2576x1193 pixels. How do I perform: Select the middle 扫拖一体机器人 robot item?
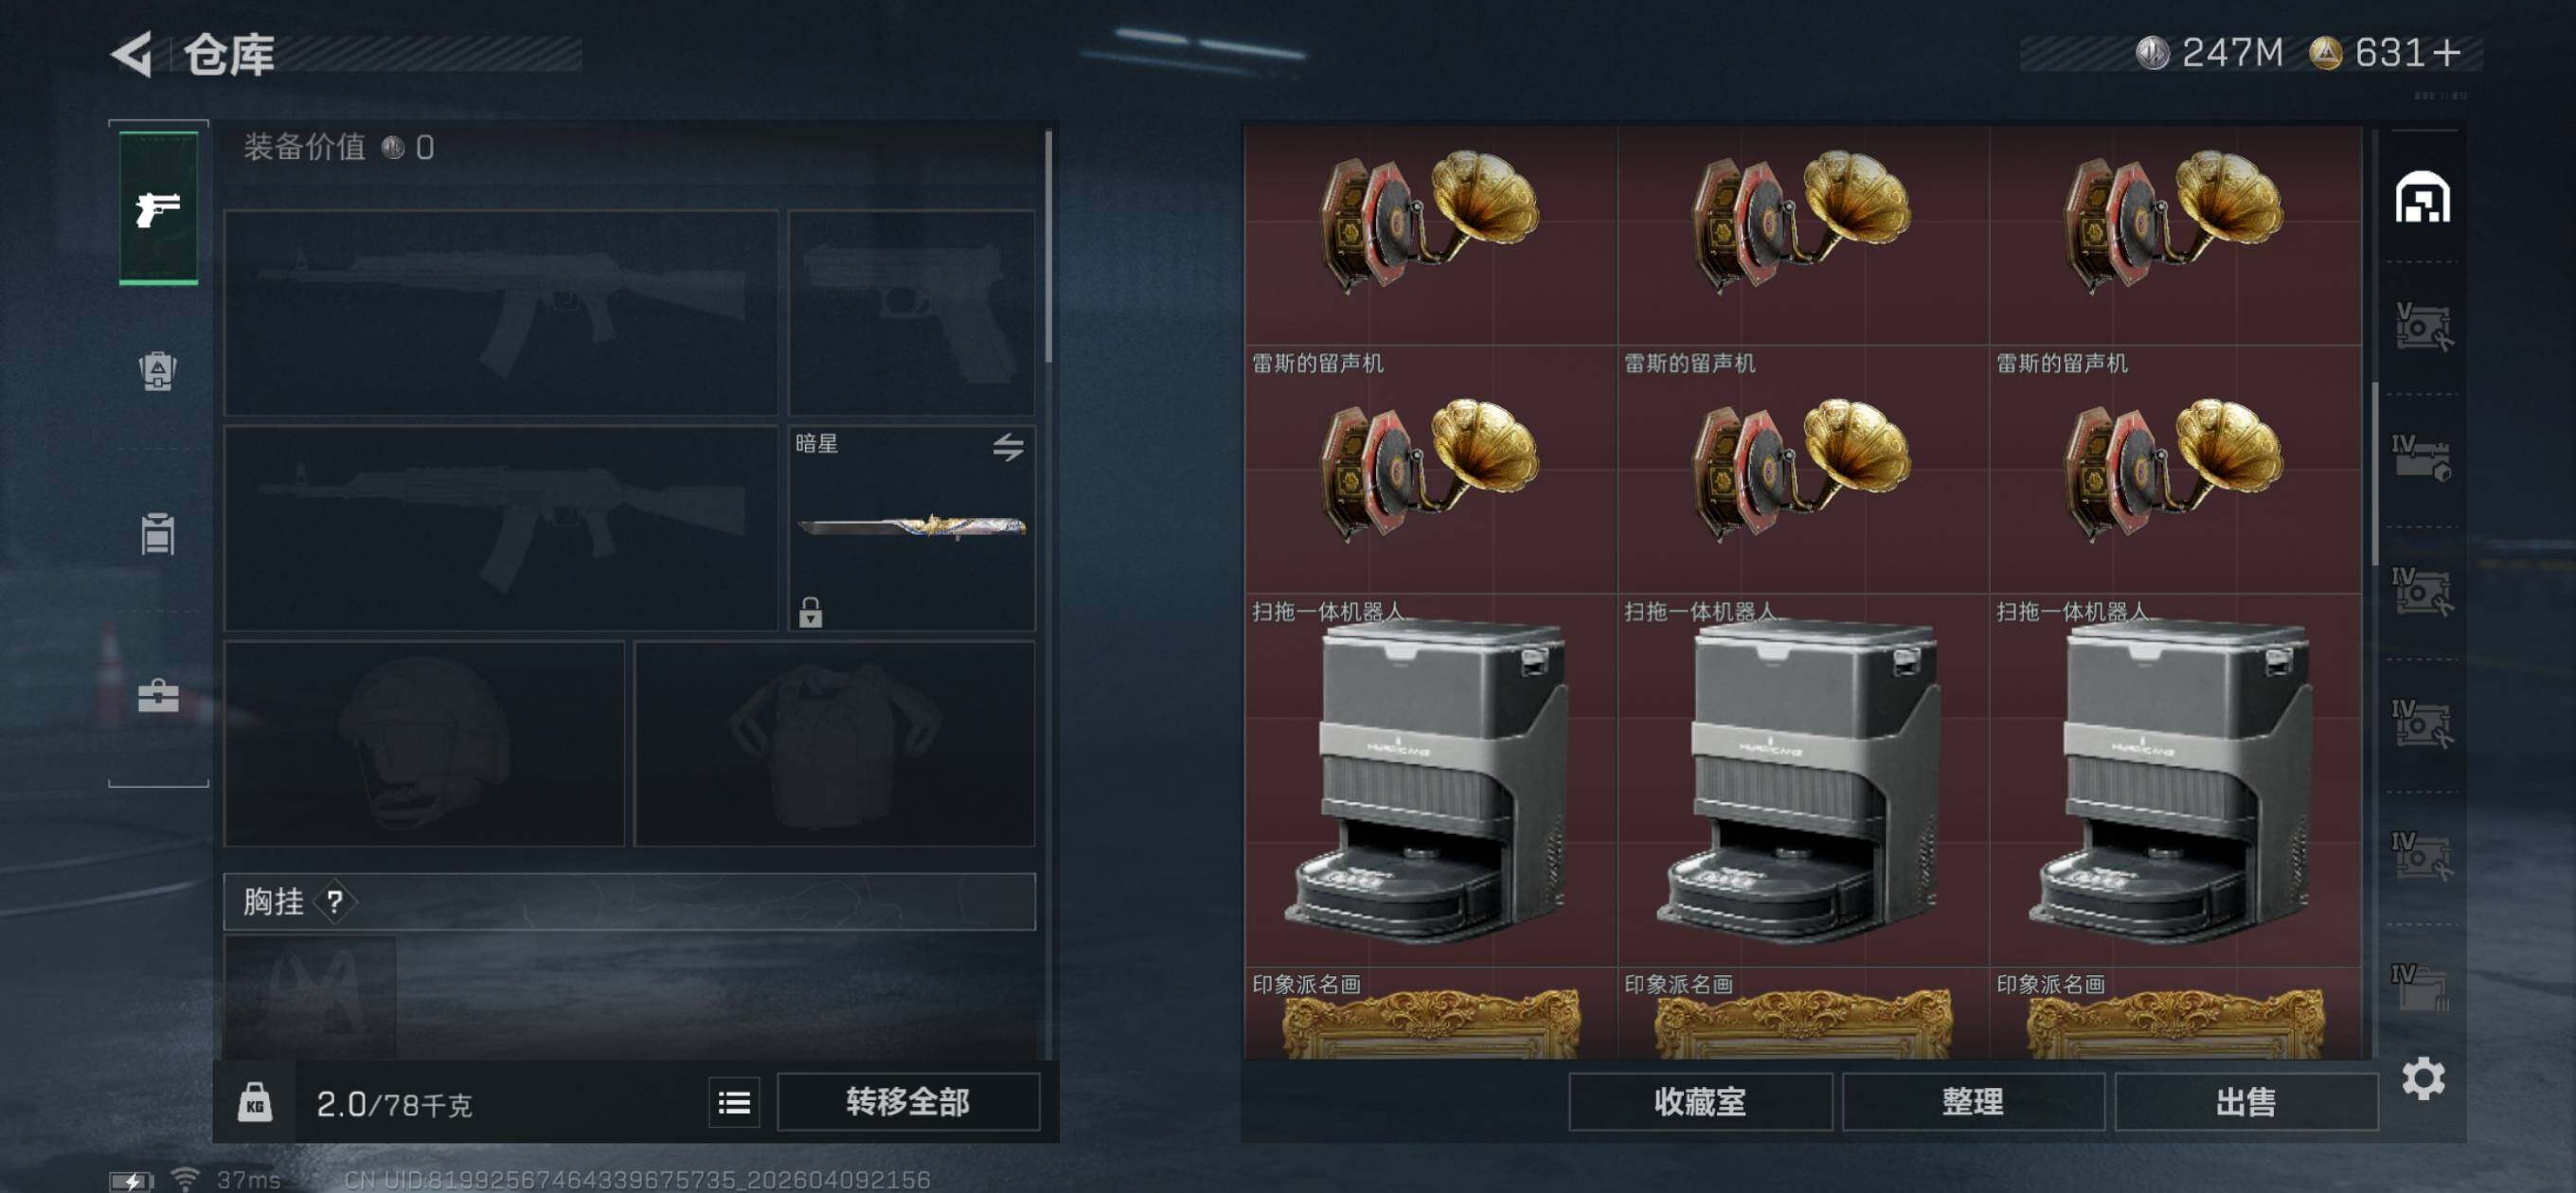(1803, 780)
